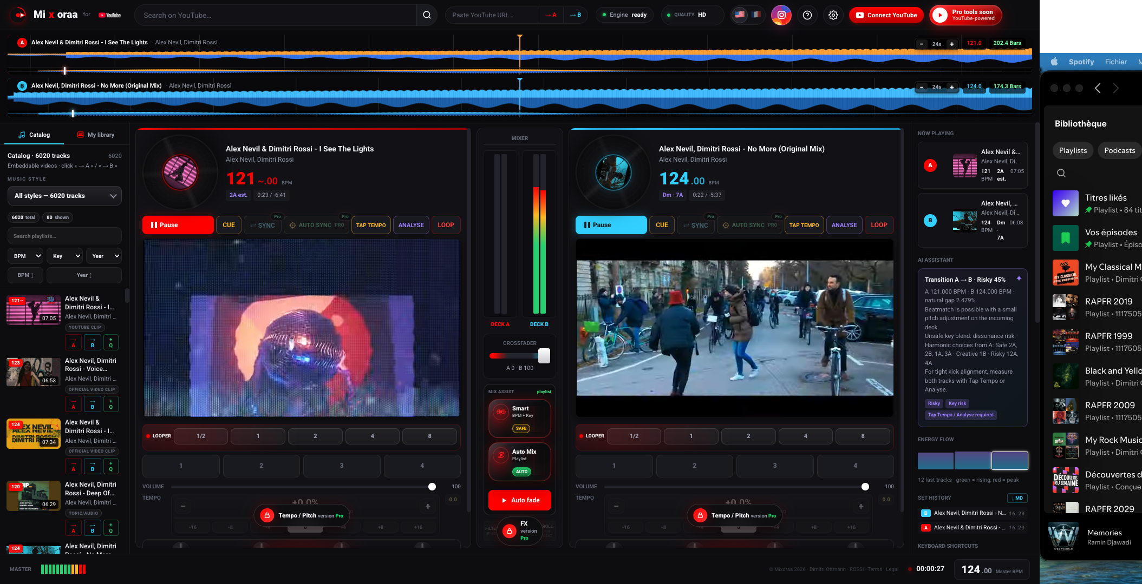Select Playlists filter in Spotify

(x=1073, y=150)
